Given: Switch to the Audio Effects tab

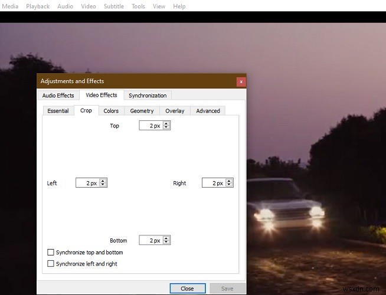Looking at the screenshot, I should [x=58, y=96].
